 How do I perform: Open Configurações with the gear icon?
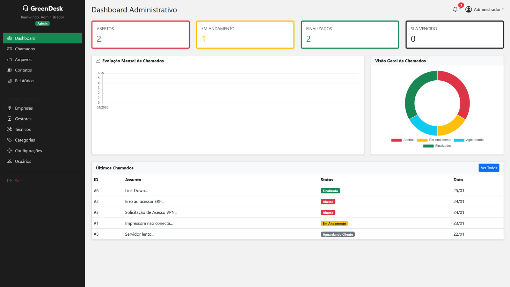coord(9,151)
